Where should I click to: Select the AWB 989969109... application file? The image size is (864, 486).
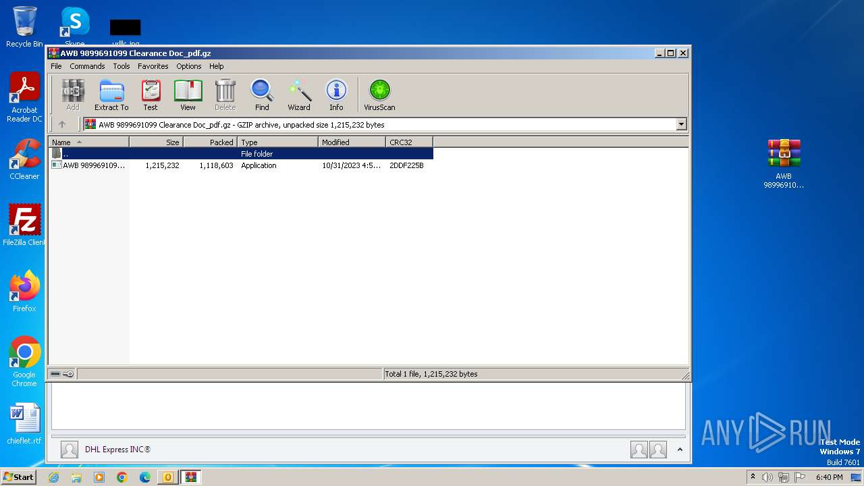89,165
